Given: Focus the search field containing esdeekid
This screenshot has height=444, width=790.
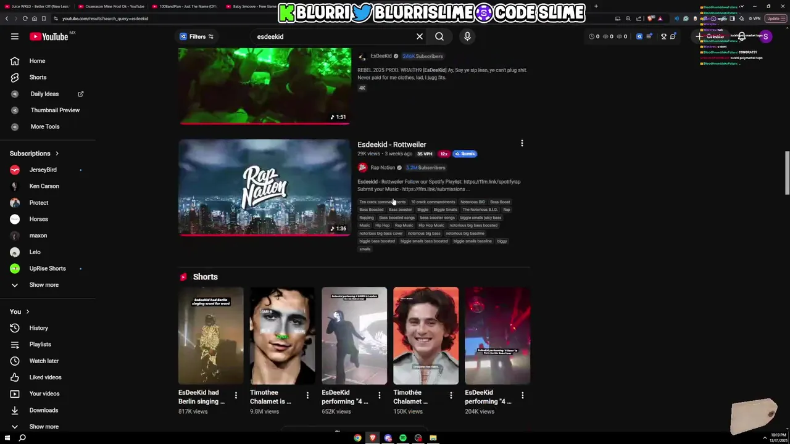Looking at the screenshot, I should point(333,36).
